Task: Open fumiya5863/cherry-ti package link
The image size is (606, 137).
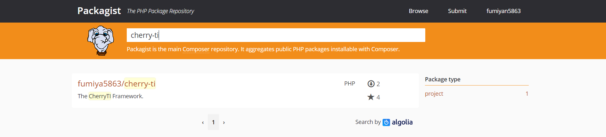Action: (117, 84)
